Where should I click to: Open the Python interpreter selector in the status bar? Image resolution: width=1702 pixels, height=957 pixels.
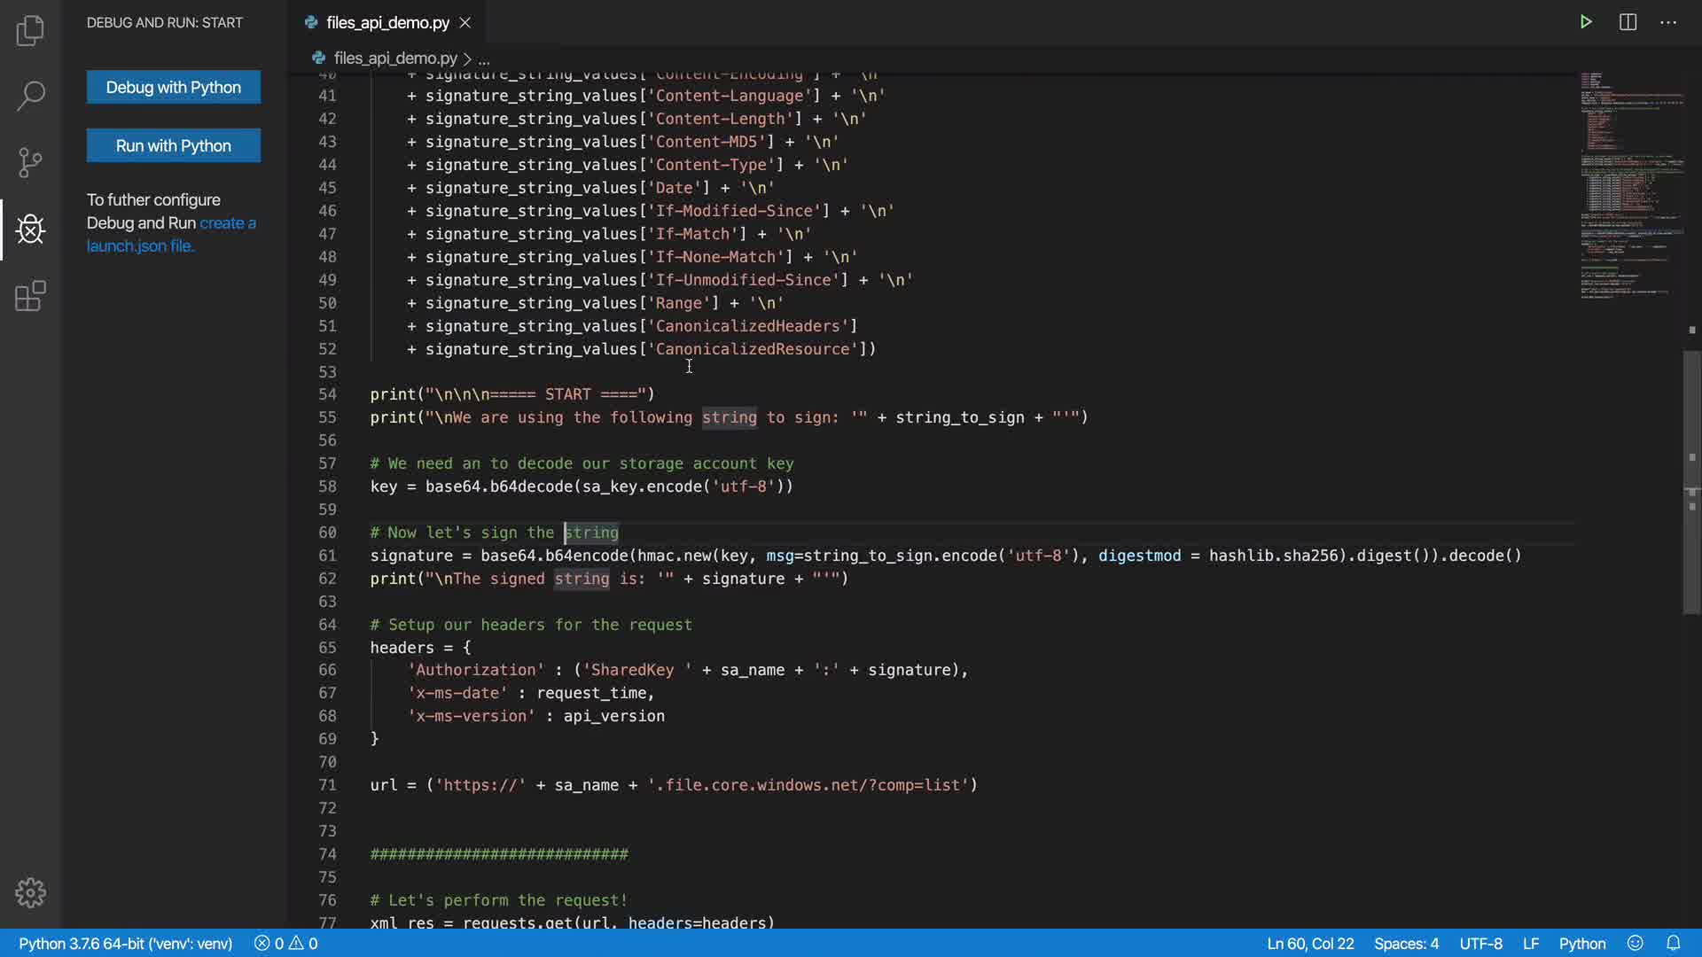click(125, 944)
